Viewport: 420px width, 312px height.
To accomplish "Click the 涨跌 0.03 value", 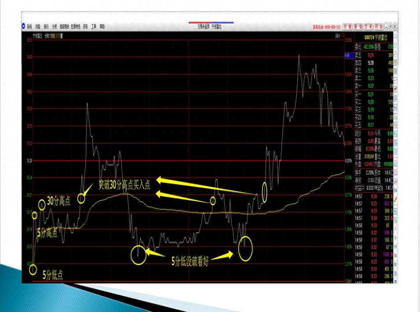I will tap(371, 141).
